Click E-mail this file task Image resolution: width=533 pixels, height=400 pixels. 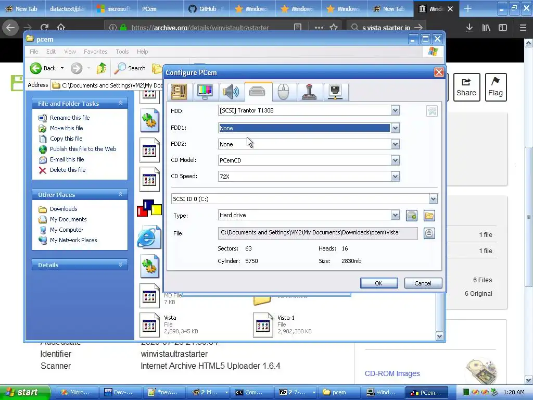click(67, 159)
